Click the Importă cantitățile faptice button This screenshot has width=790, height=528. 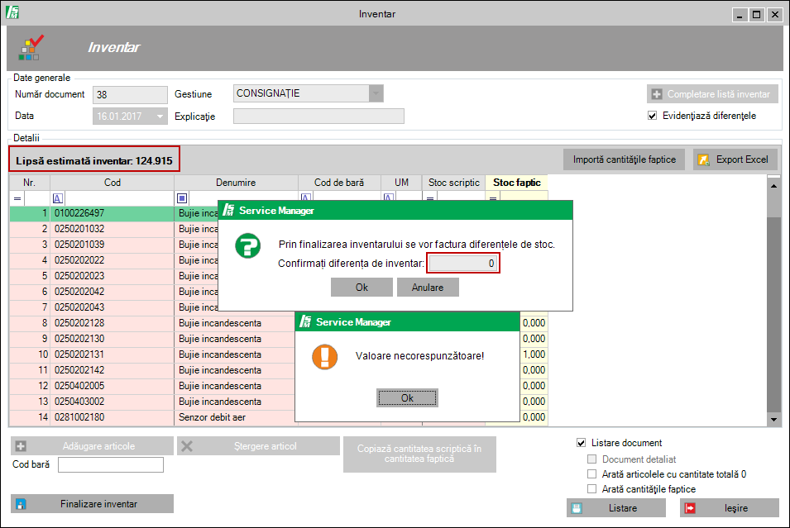(x=625, y=159)
